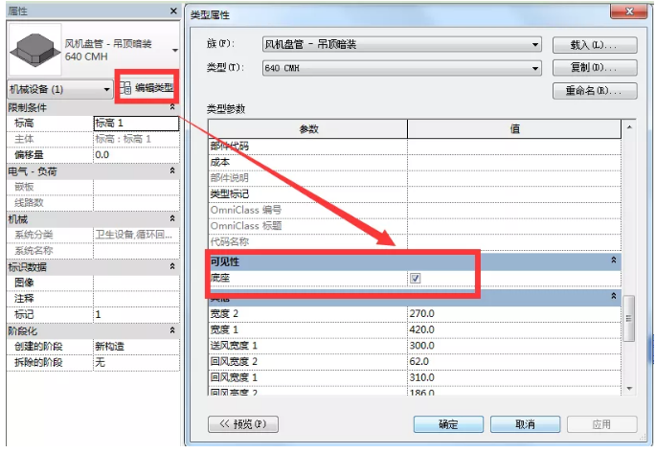The width and height of the screenshot is (656, 453).
Task: Click the 标高 value field 标高 1
Action: click(136, 123)
